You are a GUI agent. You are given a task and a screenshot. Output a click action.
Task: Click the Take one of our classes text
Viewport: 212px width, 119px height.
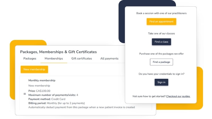(161, 34)
